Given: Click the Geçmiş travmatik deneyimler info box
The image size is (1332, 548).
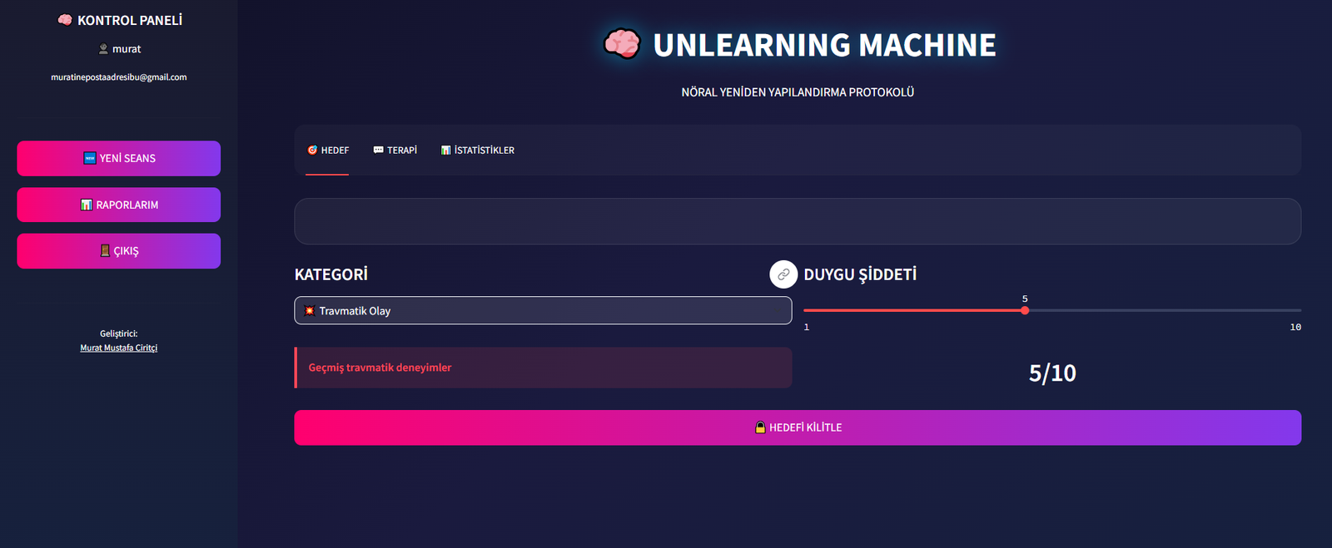Looking at the screenshot, I should tap(543, 368).
